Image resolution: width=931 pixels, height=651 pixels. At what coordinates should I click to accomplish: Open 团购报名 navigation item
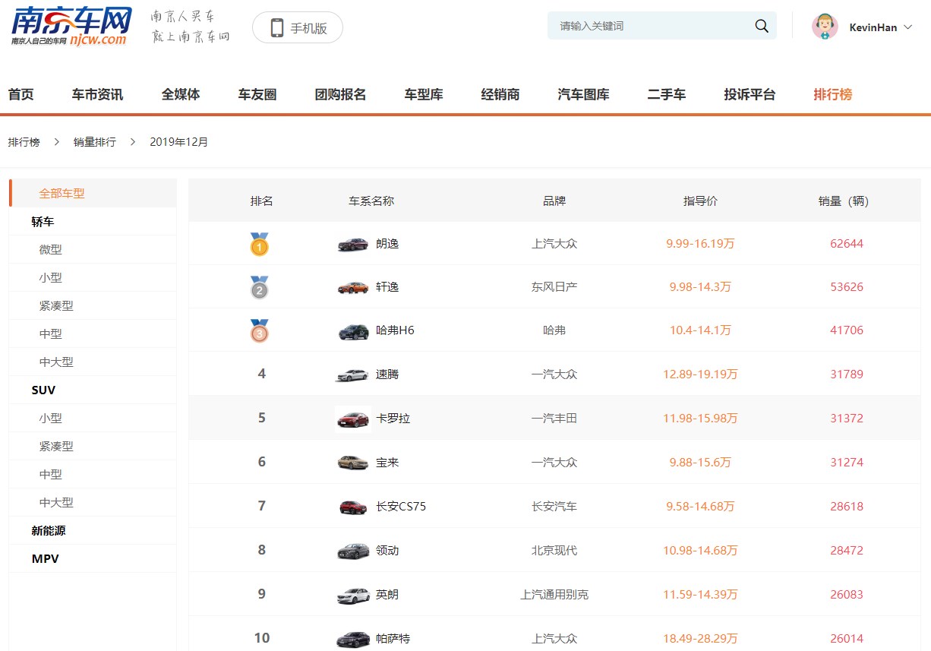[340, 95]
